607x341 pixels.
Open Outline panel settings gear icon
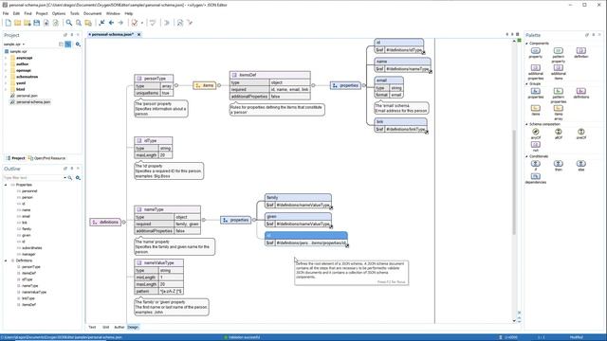[x=78, y=178]
